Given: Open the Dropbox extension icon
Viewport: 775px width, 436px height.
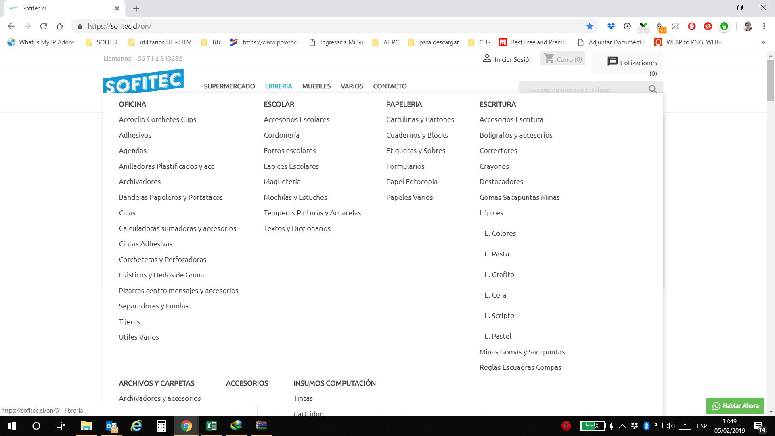Looking at the screenshot, I should point(611,26).
